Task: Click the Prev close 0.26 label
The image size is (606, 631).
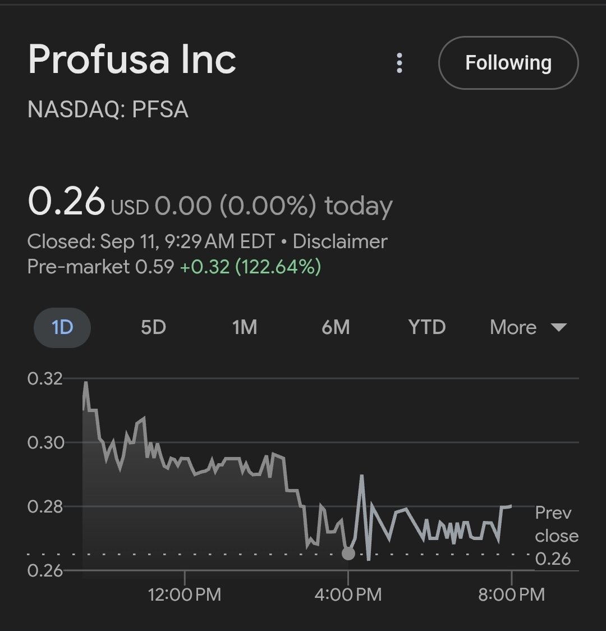Action: pos(557,536)
